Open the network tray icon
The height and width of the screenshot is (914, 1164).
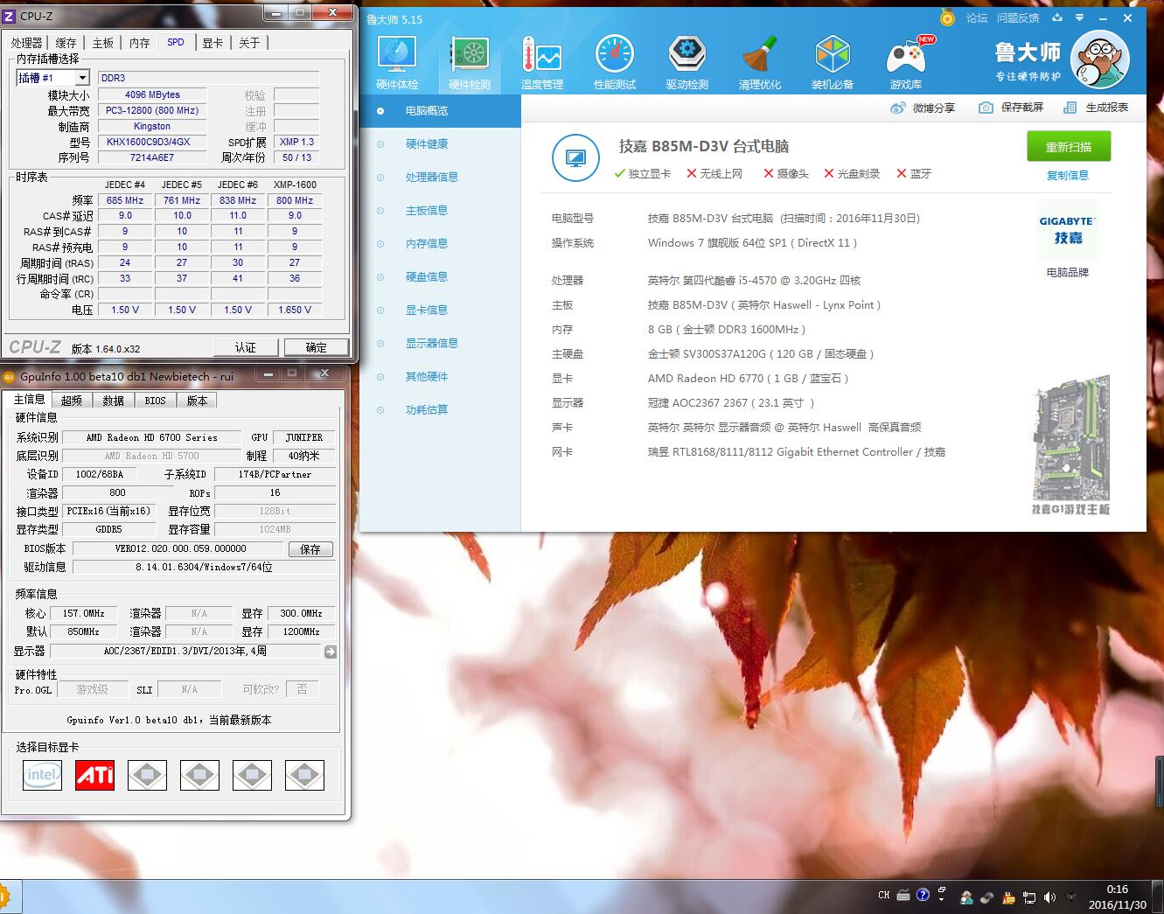point(1029,897)
